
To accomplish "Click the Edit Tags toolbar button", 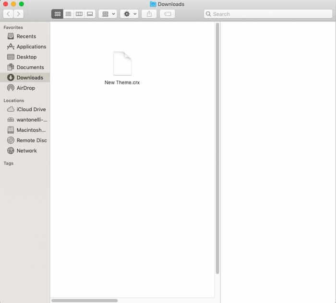I will (x=168, y=14).
